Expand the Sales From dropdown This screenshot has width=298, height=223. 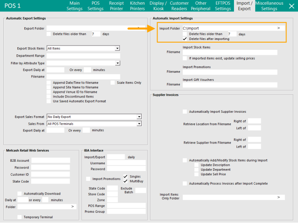pos(139,124)
